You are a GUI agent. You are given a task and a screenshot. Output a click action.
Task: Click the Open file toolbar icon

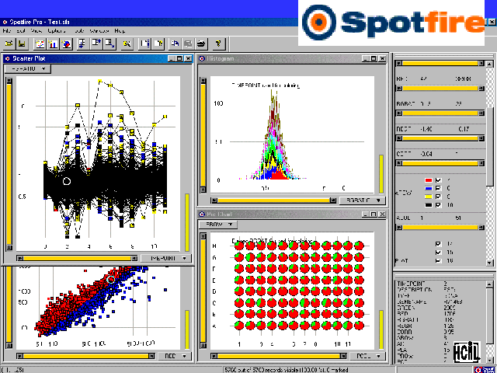tap(9, 42)
